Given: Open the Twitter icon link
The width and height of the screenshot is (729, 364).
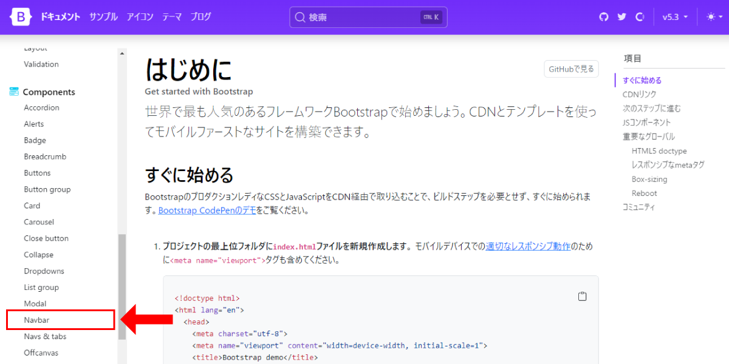Looking at the screenshot, I should click(621, 17).
